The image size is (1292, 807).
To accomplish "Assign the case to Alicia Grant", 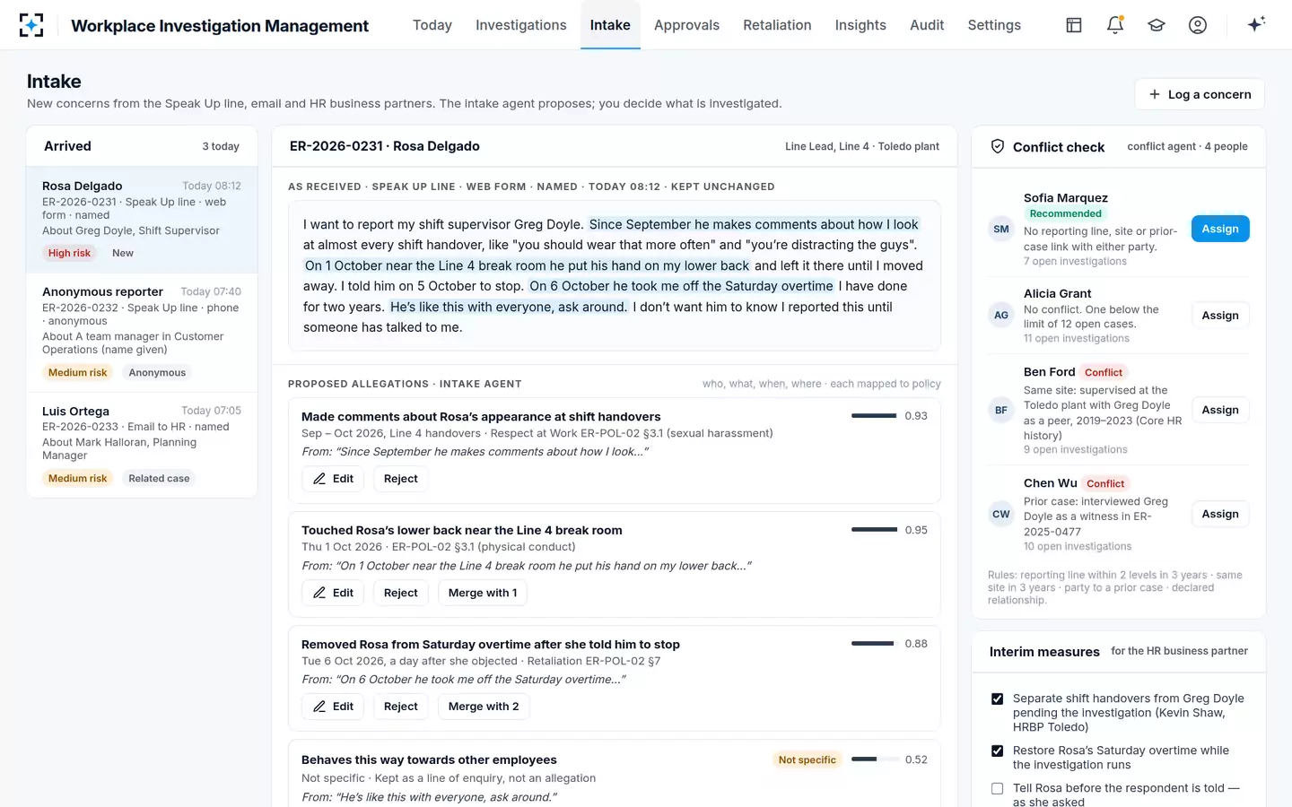I will click(x=1220, y=315).
